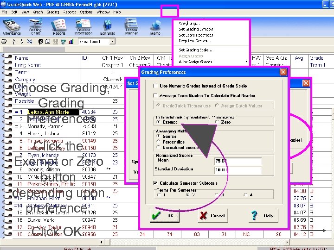The width and height of the screenshot is (334, 250).
Task: Open the Options menu
Action: tap(86, 12)
